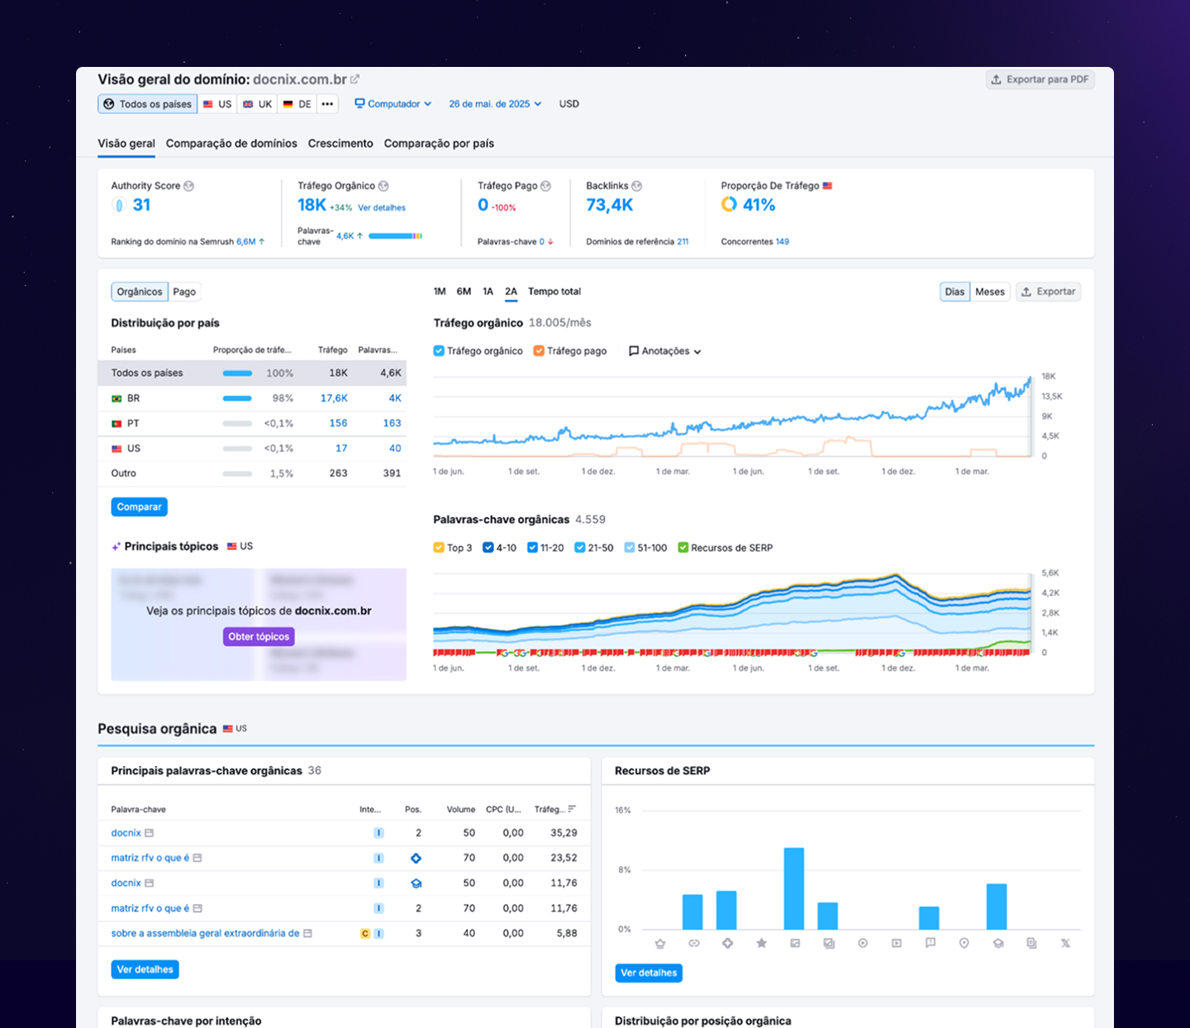Click the single image icon in SERP chart

795,943
